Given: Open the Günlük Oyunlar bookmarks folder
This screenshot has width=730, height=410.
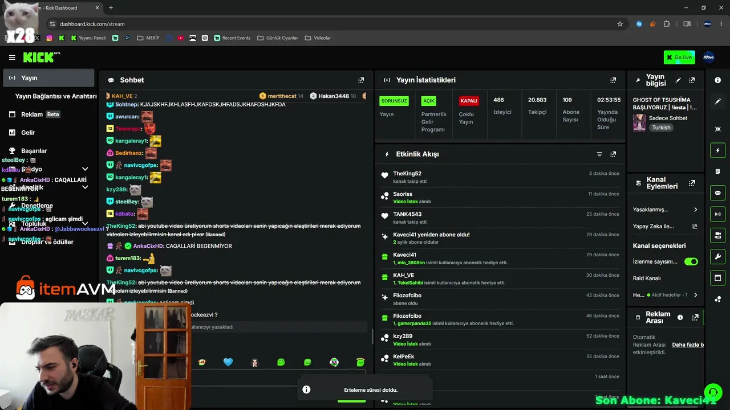Looking at the screenshot, I should 278,38.
